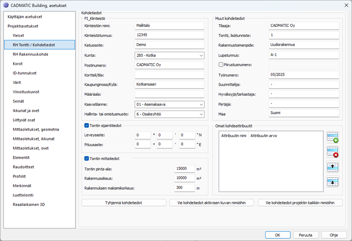Click the Tyhjennä kohdetiedot button
Screen dimensions: 352x241
pos(124,203)
